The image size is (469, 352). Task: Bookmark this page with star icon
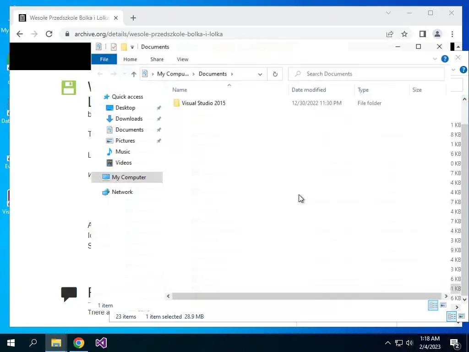[404, 34]
